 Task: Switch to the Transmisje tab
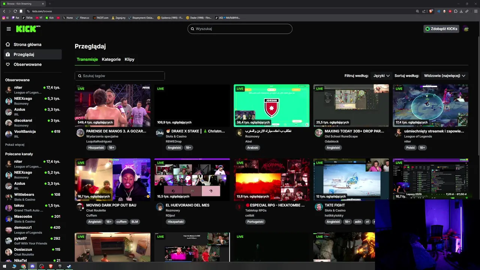coord(87,59)
